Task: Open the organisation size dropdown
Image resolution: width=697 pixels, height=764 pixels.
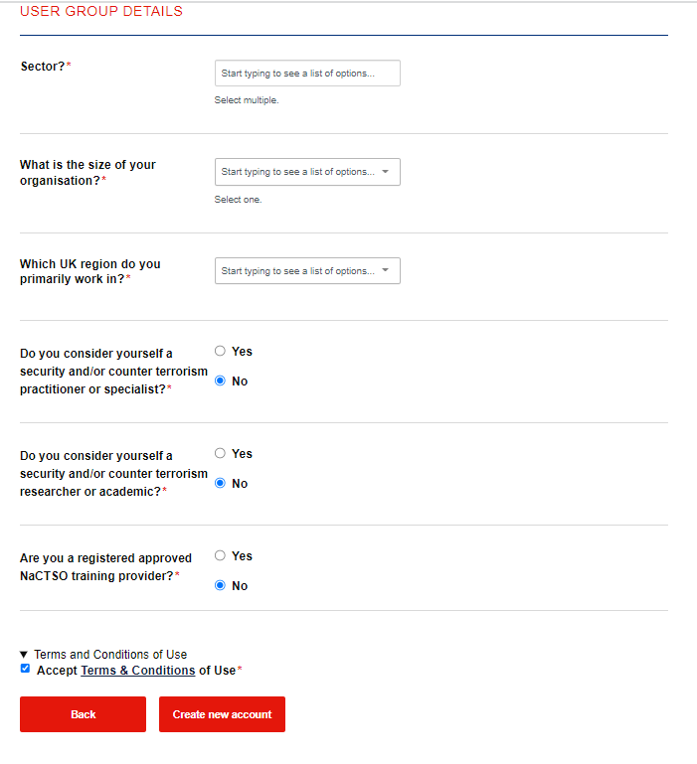Action: [x=298, y=172]
